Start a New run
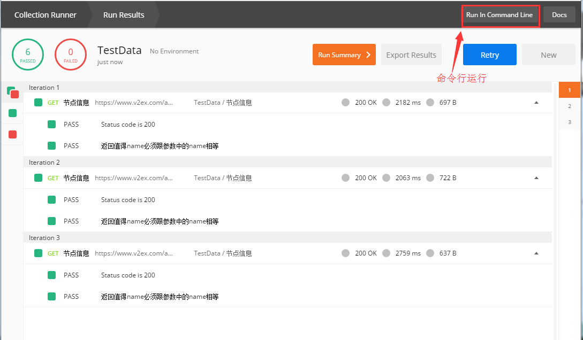Viewport: 583px width, 340px height. tap(548, 55)
